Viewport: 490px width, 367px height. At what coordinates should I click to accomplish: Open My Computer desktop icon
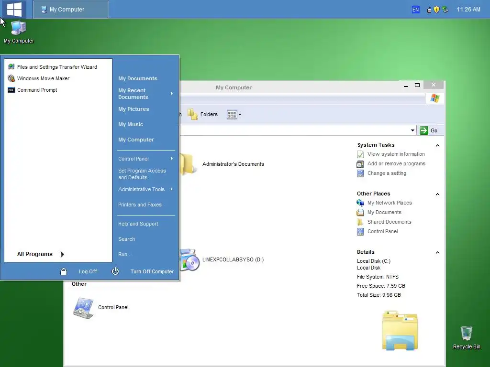pos(19,32)
